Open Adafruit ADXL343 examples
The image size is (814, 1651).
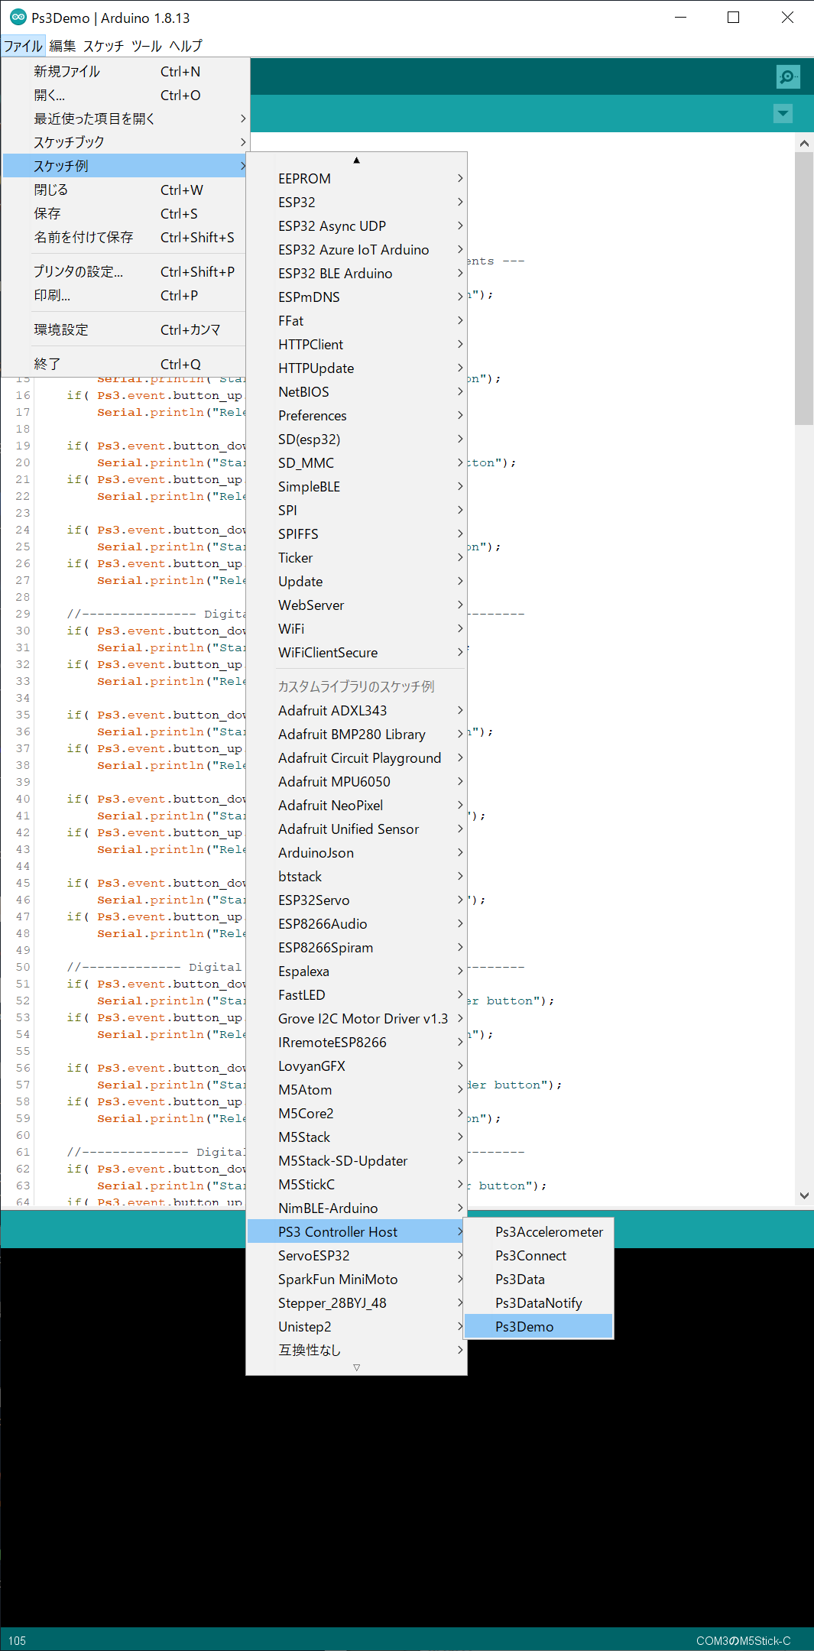pyautogui.click(x=356, y=710)
